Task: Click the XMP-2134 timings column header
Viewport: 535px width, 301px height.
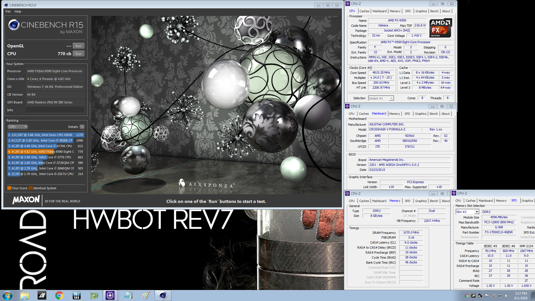Action: 526,246
